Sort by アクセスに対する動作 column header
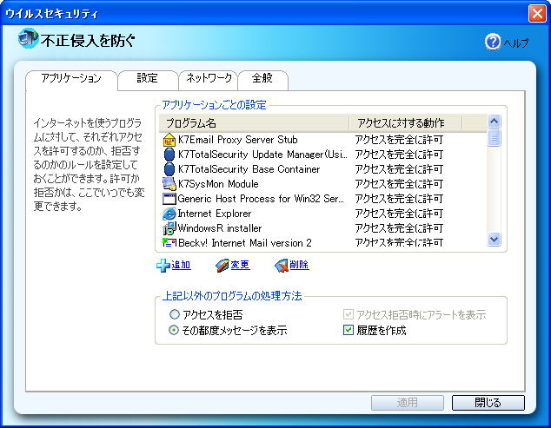The image size is (551, 428). tap(406, 123)
